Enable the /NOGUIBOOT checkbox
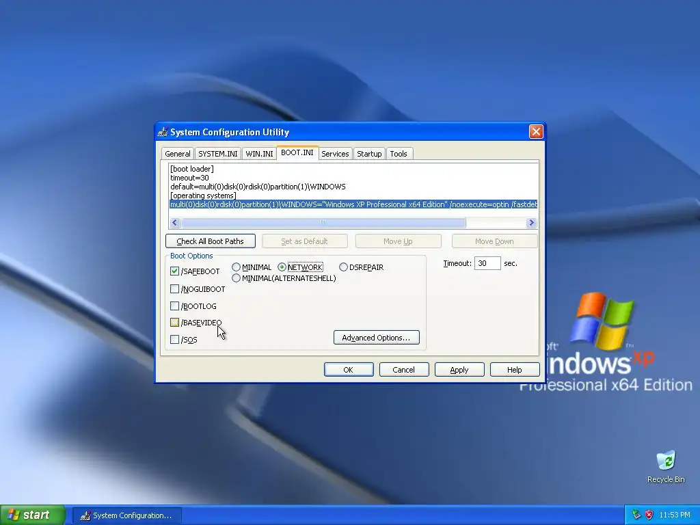 coord(174,289)
